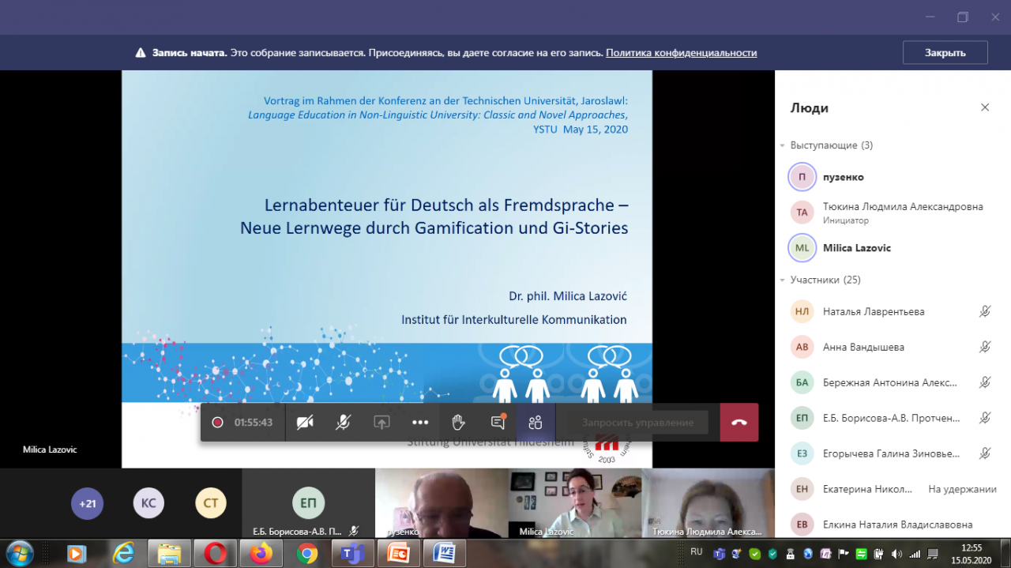
Task: Click the Запросить управление button
Action: tap(637, 423)
